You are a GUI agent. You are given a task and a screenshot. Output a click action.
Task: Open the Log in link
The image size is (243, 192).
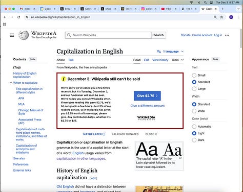(218, 35)
